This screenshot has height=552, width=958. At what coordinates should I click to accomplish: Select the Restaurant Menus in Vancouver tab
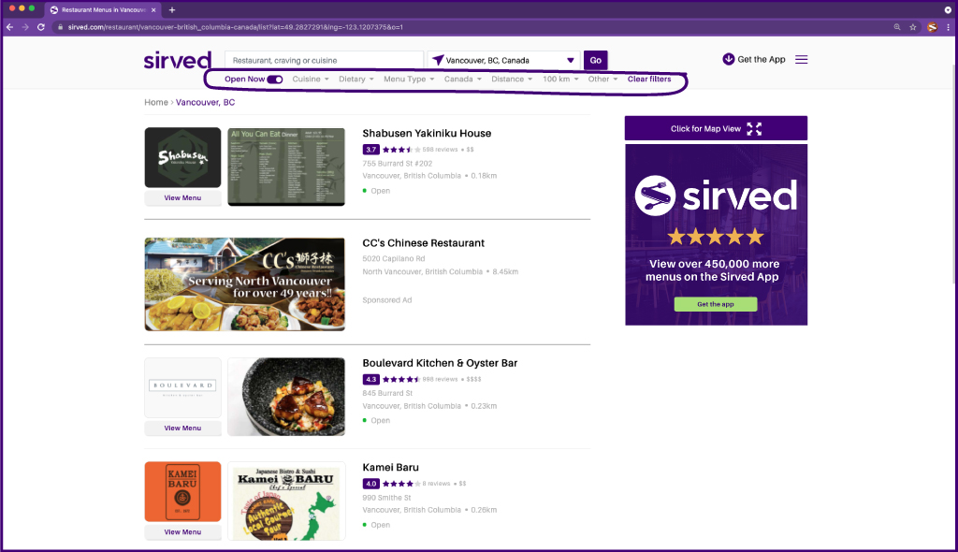102,9
